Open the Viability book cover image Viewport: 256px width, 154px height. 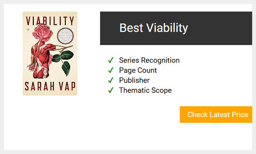50,54
